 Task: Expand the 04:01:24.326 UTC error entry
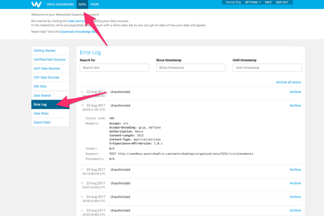(x=82, y=183)
